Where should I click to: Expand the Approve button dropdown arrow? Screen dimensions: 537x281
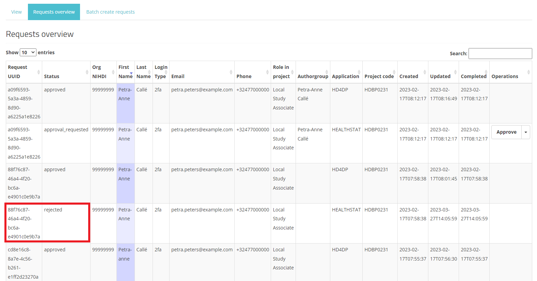click(526, 132)
